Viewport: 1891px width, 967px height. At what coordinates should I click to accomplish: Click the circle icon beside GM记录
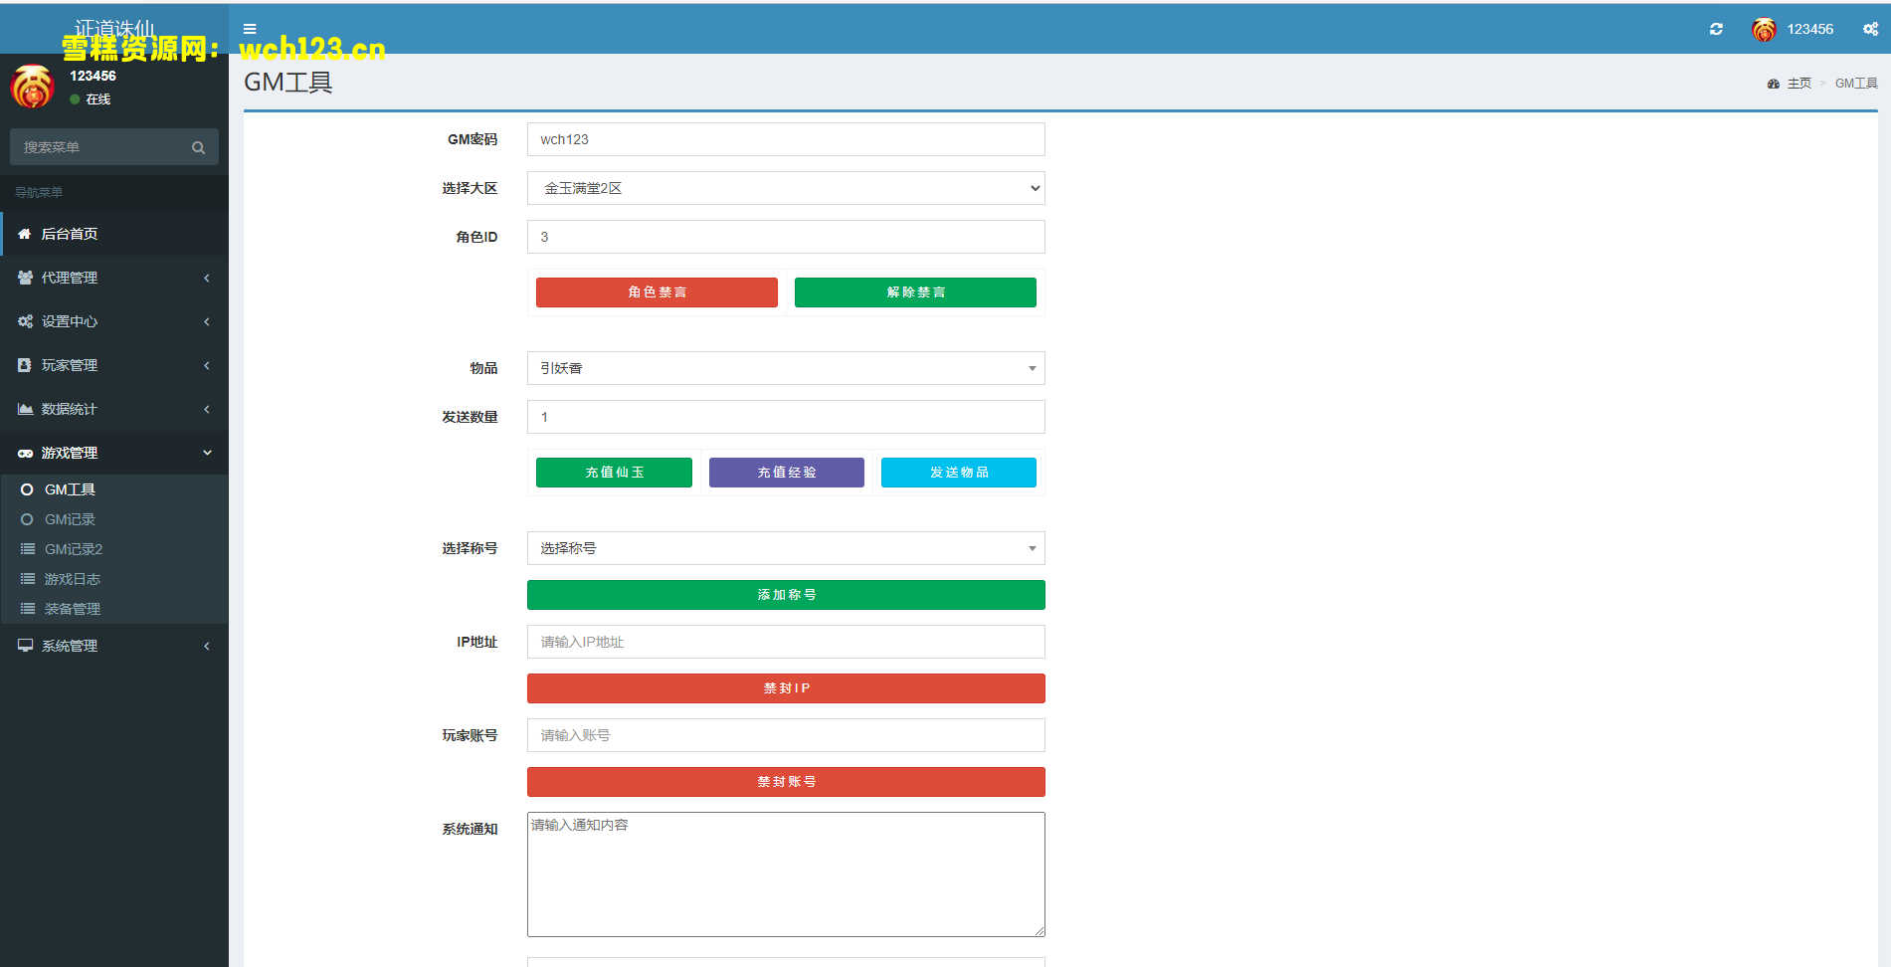(x=27, y=519)
